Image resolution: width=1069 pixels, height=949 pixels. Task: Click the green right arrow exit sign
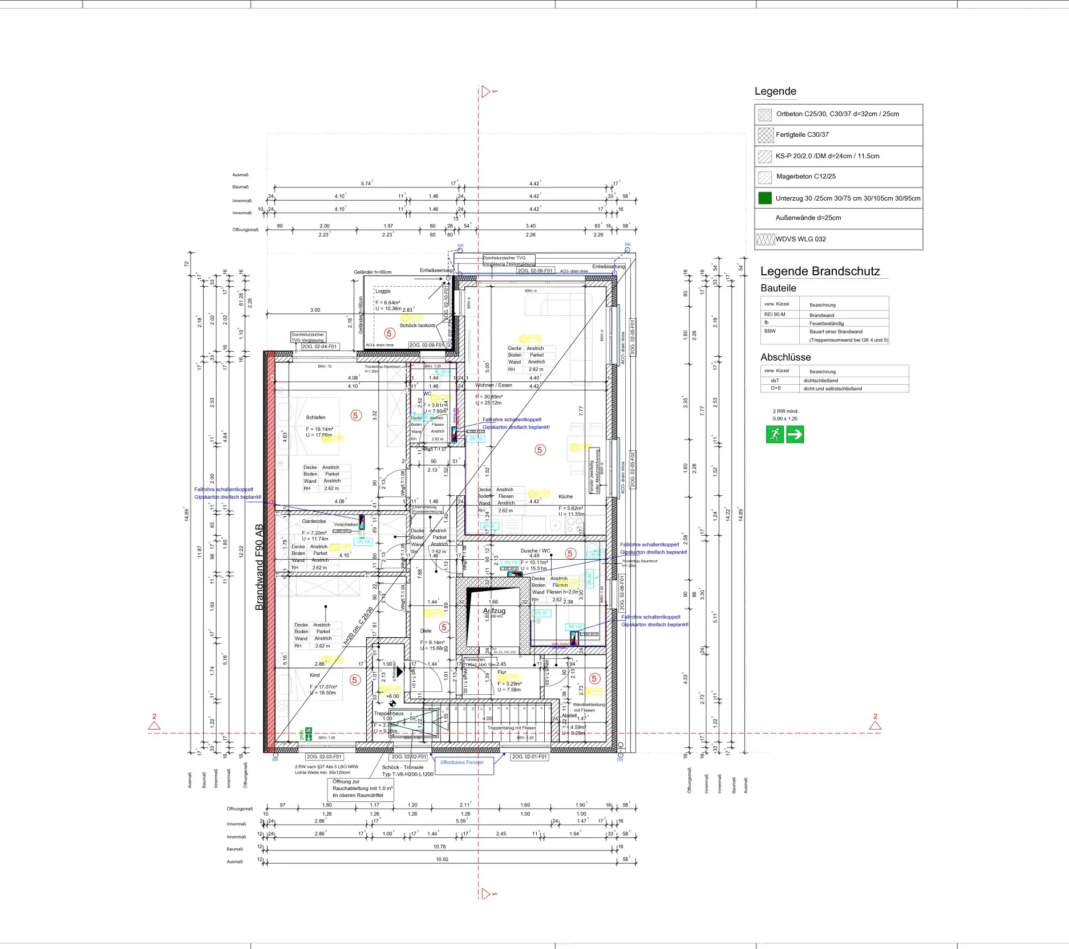[795, 435]
